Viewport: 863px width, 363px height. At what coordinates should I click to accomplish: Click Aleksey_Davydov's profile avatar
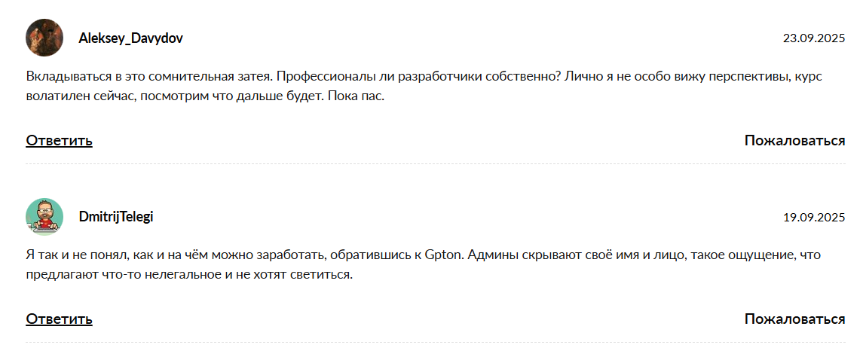pyautogui.click(x=44, y=38)
